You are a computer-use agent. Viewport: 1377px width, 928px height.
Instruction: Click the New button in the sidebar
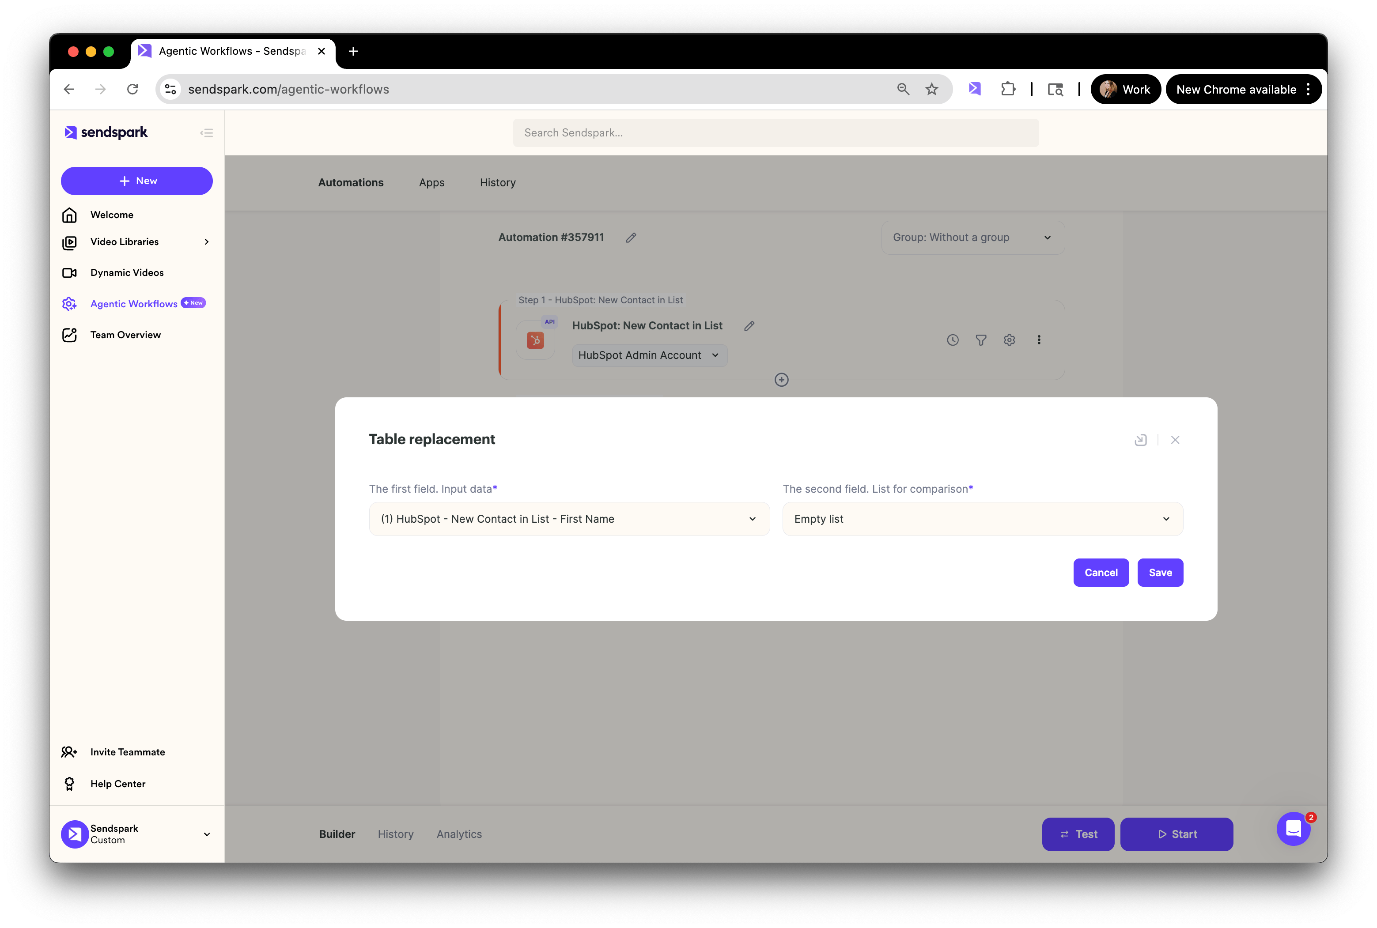click(137, 181)
